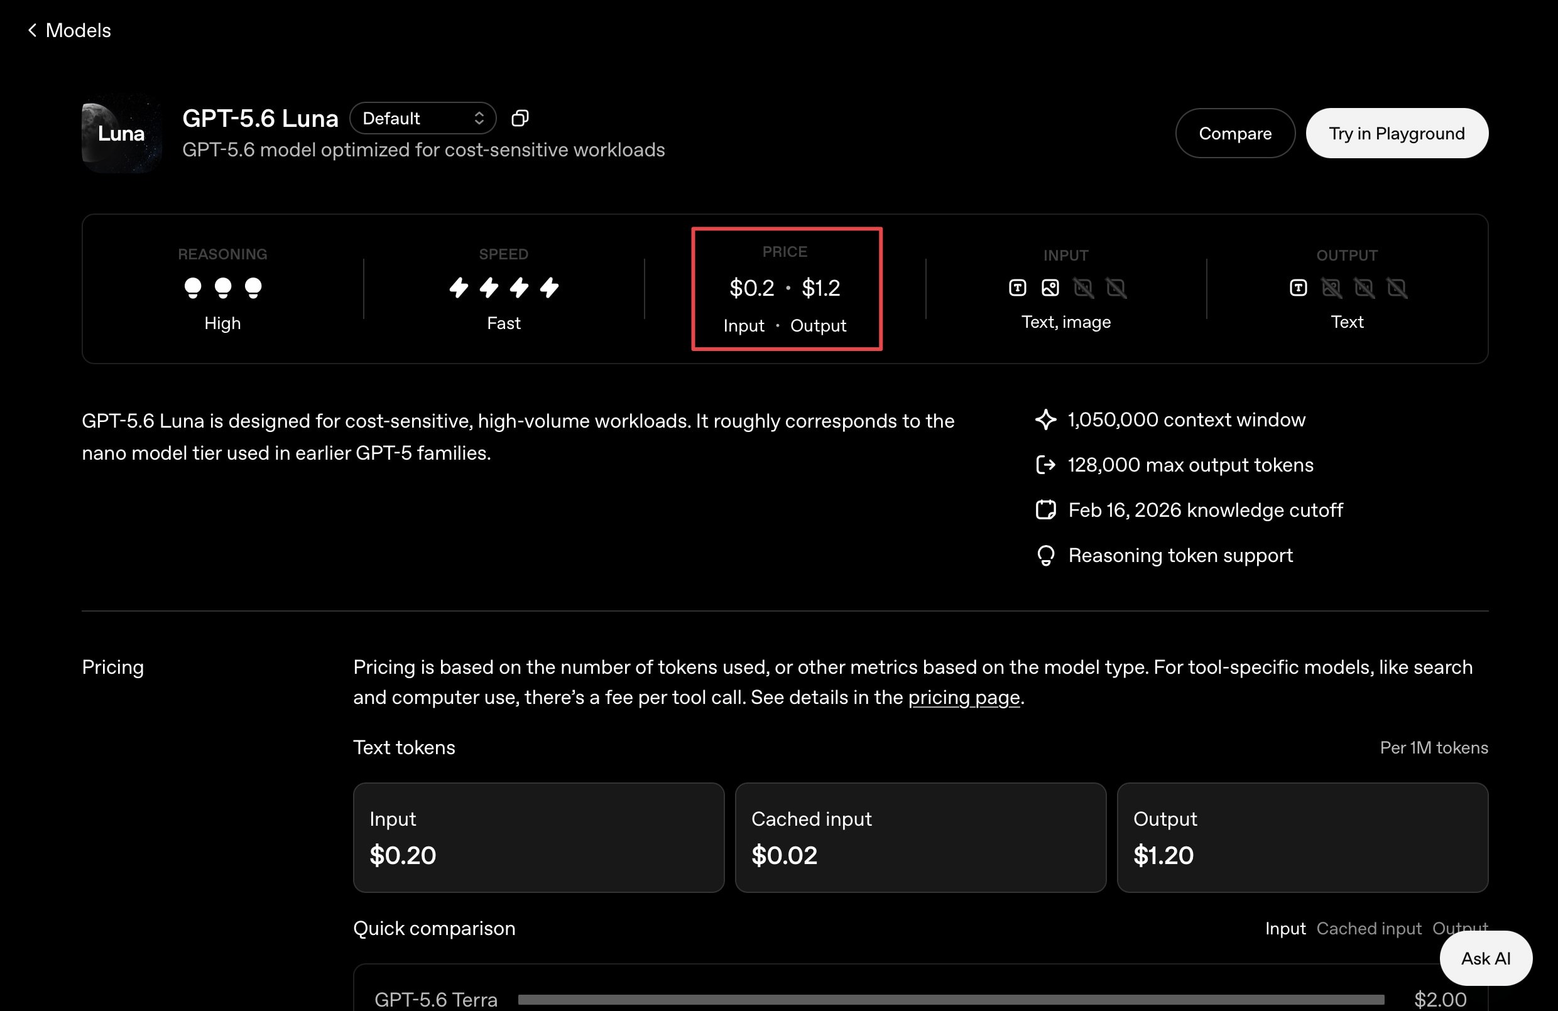Open the Default version dropdown
This screenshot has width=1558, height=1011.
pyautogui.click(x=423, y=118)
